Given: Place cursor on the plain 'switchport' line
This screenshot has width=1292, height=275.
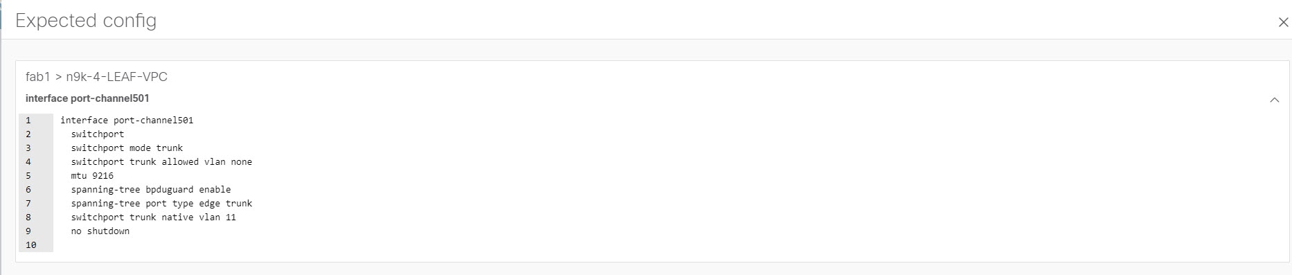Looking at the screenshot, I should tap(98, 134).
